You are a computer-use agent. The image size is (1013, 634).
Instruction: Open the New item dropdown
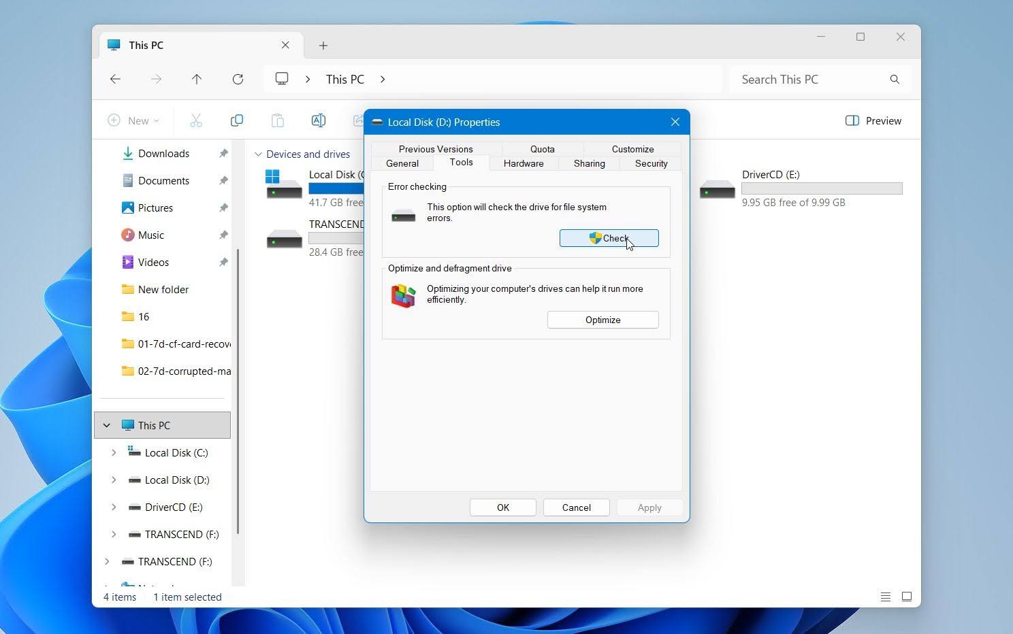coord(134,120)
